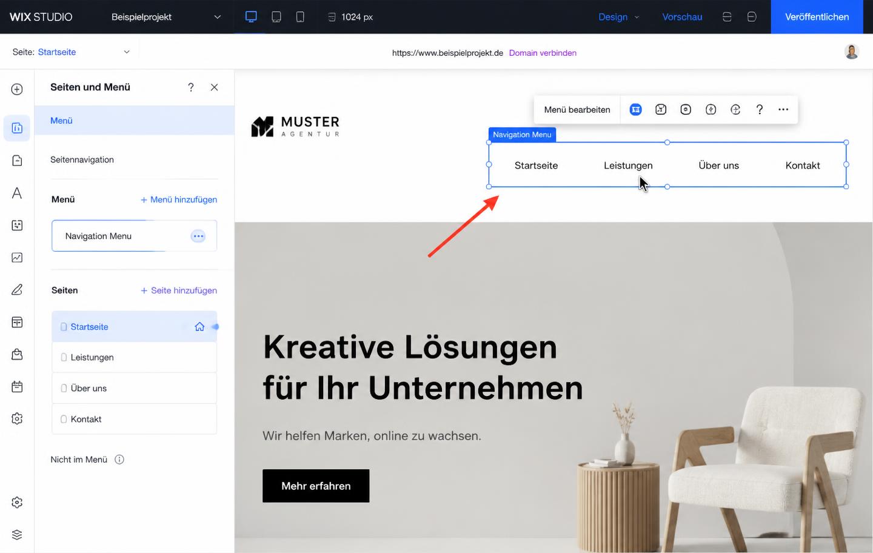This screenshot has width=873, height=553.
Task: Open the upper gear icon in sidebar
Action: (x=17, y=418)
